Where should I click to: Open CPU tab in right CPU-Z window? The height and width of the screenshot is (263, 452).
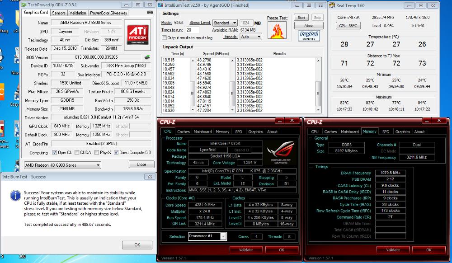coord(315,131)
